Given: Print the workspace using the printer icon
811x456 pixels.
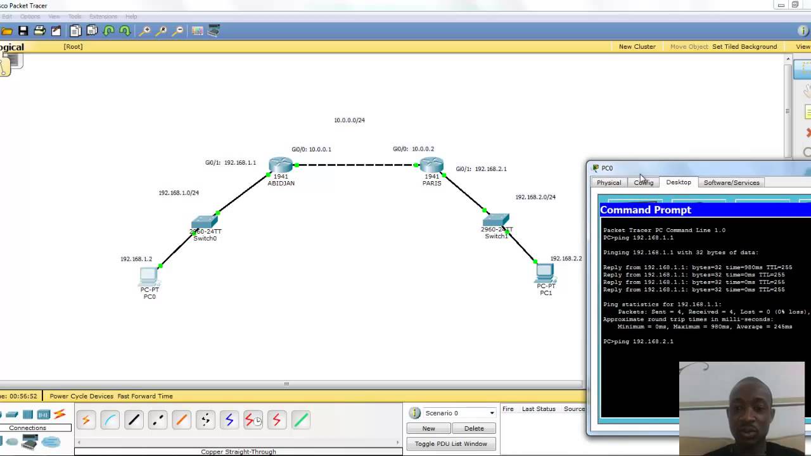Looking at the screenshot, I should coord(39,30).
